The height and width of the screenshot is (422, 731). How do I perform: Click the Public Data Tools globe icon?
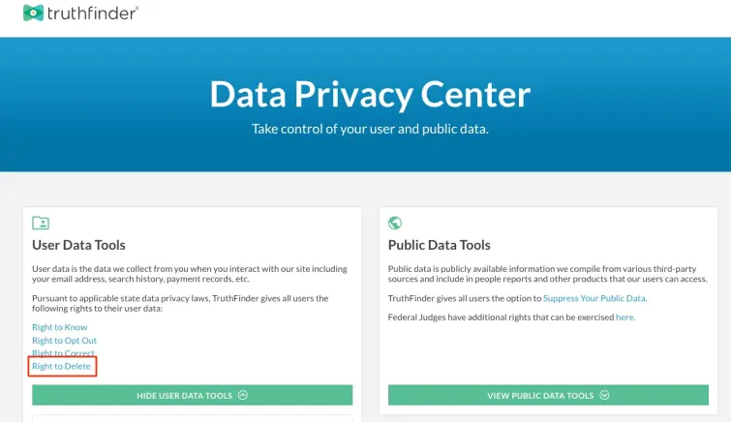[x=395, y=223]
